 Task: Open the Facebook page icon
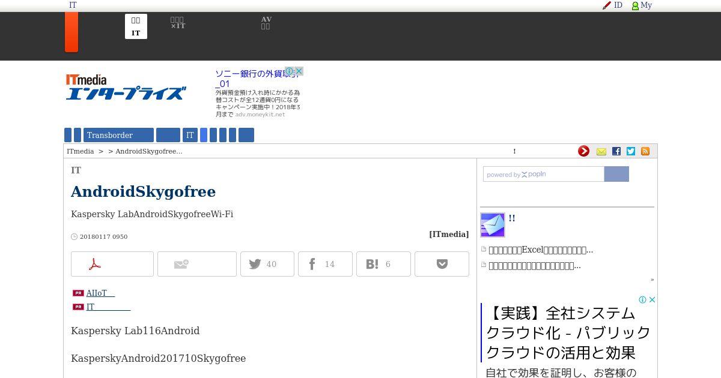coord(616,151)
